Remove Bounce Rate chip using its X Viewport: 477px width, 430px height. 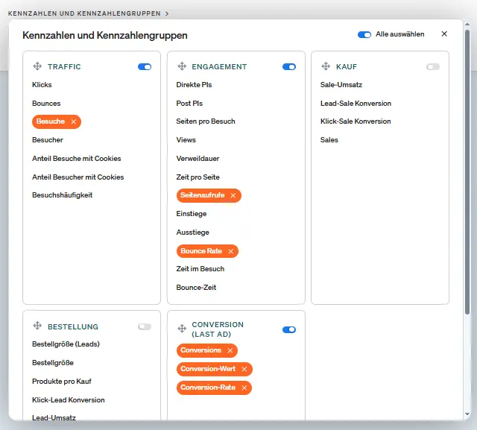point(230,251)
